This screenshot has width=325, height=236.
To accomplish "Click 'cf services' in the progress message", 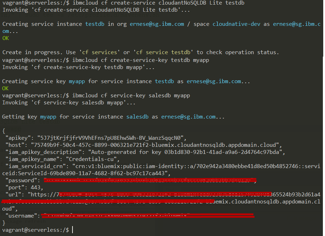I will (99, 52).
